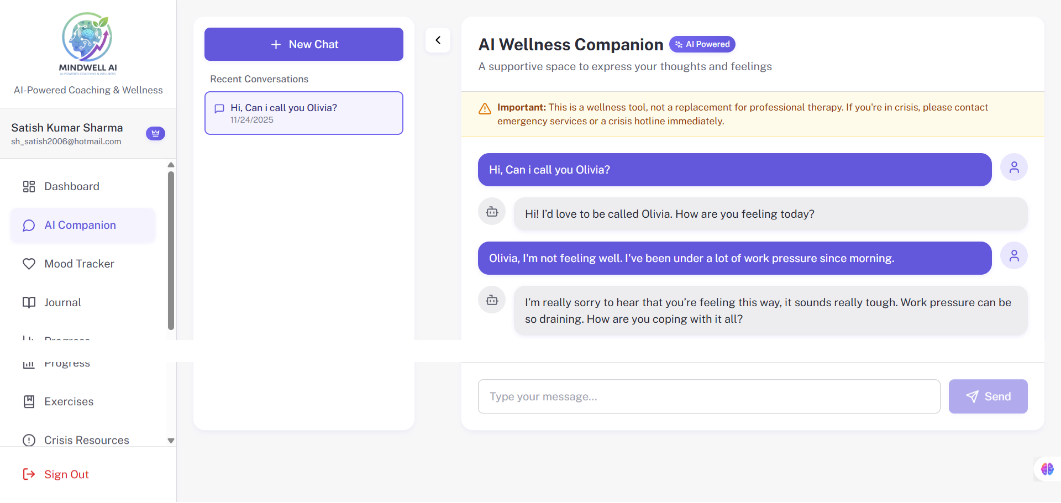Click the Mood Tracker heart icon
The image size is (1061, 503).
pos(29,264)
